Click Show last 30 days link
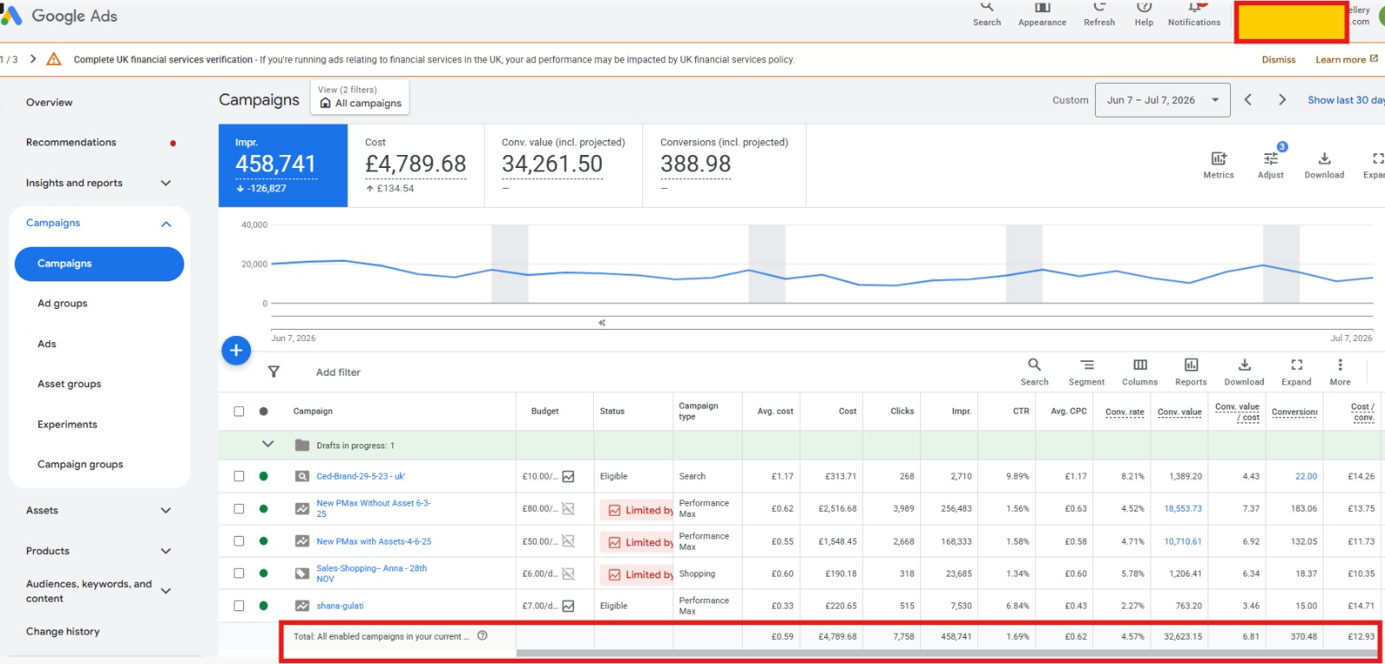The height and width of the screenshot is (664, 1385). click(x=1346, y=100)
